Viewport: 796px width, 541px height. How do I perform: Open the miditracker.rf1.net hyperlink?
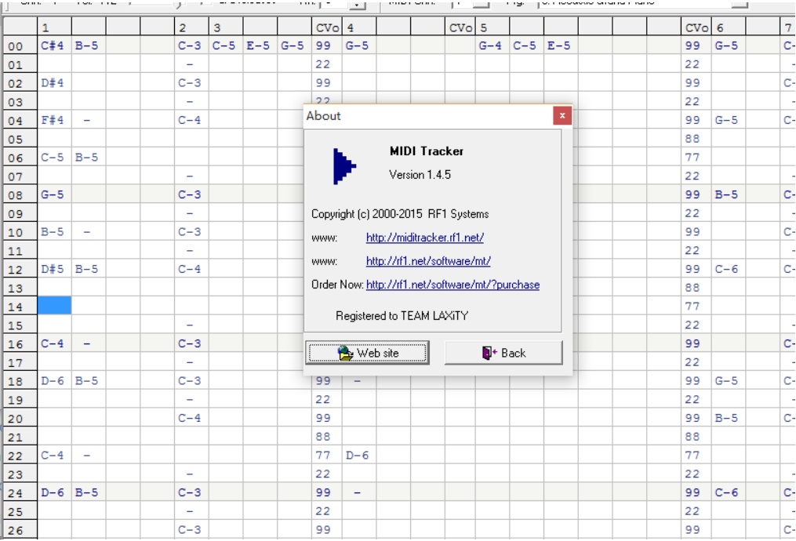(x=424, y=238)
